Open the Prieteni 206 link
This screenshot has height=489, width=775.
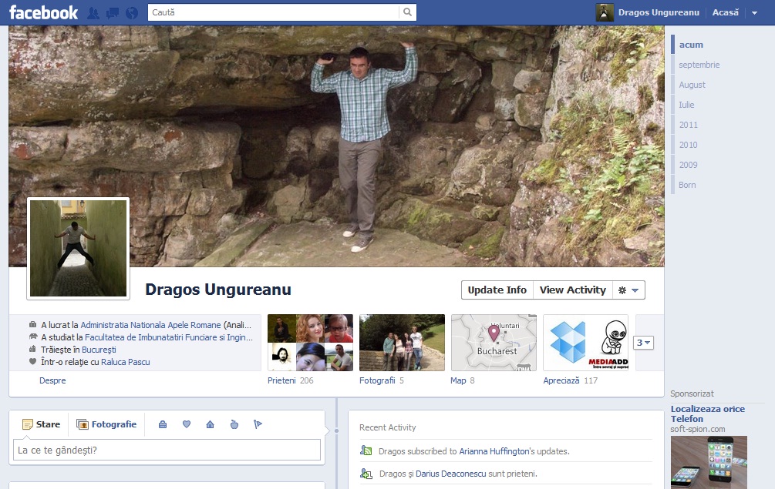(290, 380)
